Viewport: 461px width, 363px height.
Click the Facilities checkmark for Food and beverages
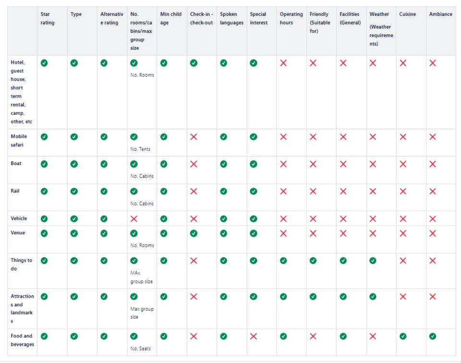(x=343, y=337)
